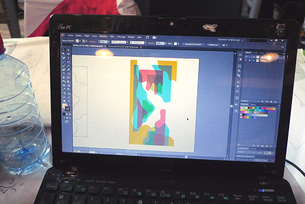Screen dimensions: 305x204
Task: Click the target circle of Calque 1 layer
Action: tap(280, 62)
